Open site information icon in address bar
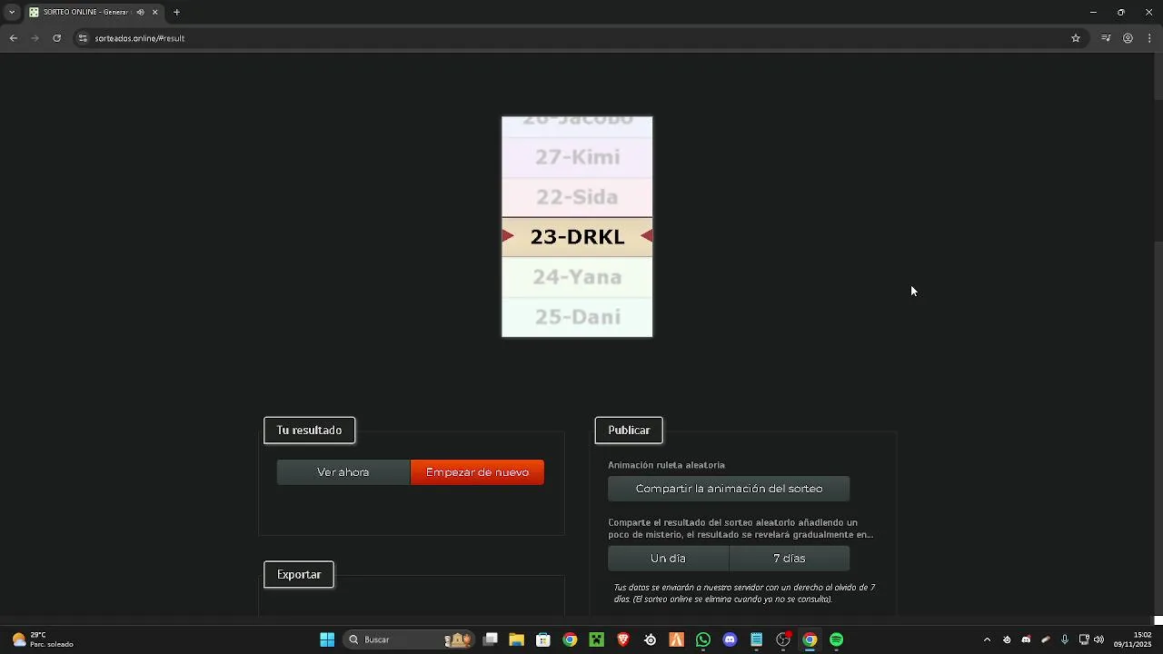 tap(83, 38)
